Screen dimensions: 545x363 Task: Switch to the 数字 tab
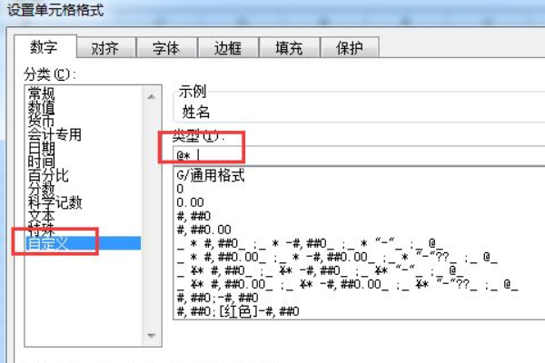(x=45, y=46)
